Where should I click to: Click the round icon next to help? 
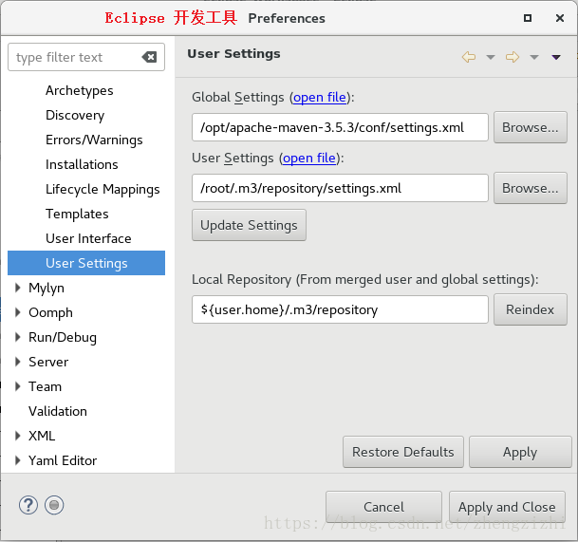click(x=54, y=505)
